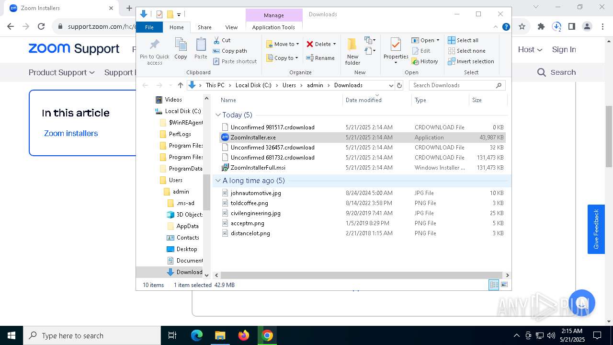Go up one folder level arrow
The image size is (613, 345).
[x=180, y=85]
